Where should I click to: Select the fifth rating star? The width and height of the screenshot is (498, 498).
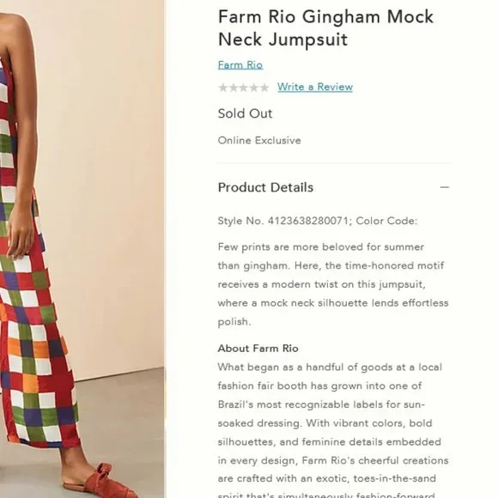coord(264,88)
